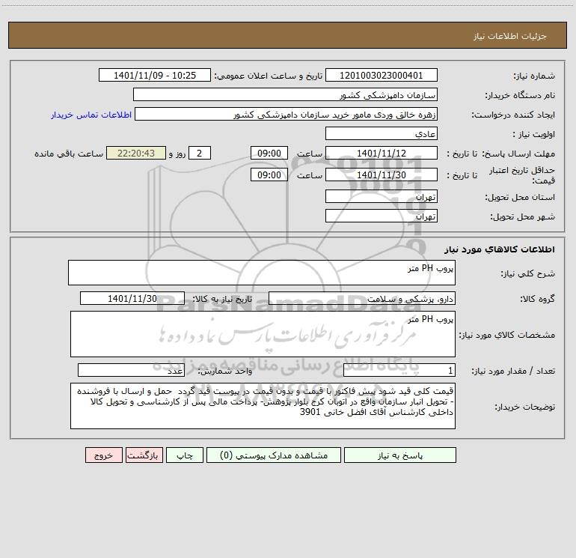Screen dimensions: 576x558
Task: Click the unit of measure field عدد
Action: 131,371
